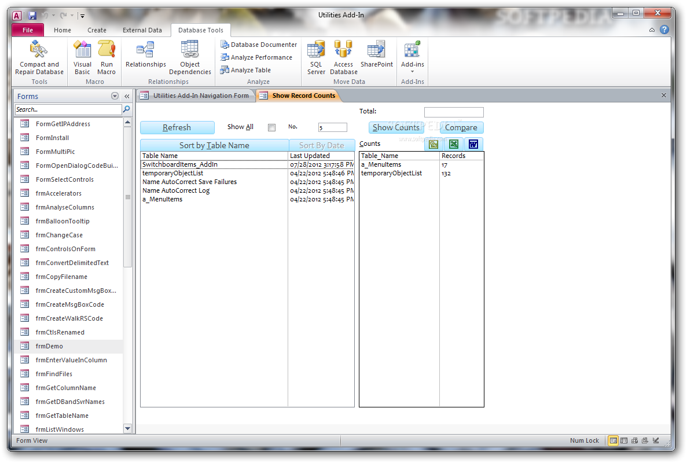Run Analyze Performance
Viewport: 687px width, 463px height.
[256, 57]
